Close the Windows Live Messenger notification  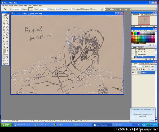153,110
